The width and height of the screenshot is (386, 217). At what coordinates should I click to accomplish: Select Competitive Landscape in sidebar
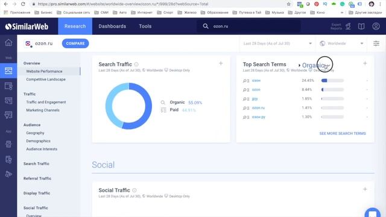coord(46,79)
